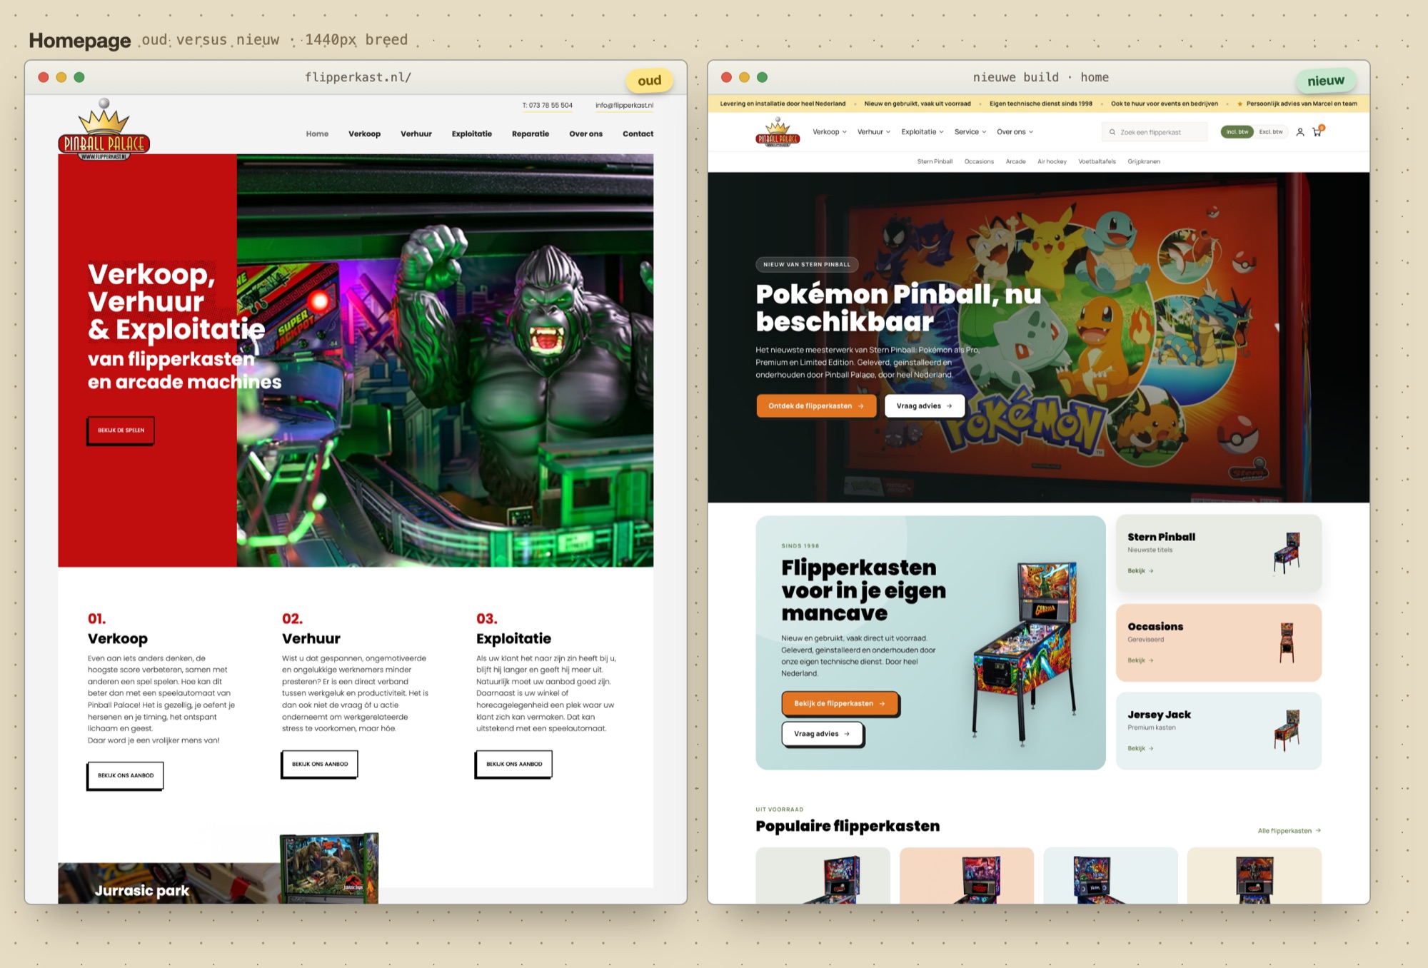1428x968 pixels.
Task: Click the Stern Pinball card machine image
Action: [x=1287, y=553]
